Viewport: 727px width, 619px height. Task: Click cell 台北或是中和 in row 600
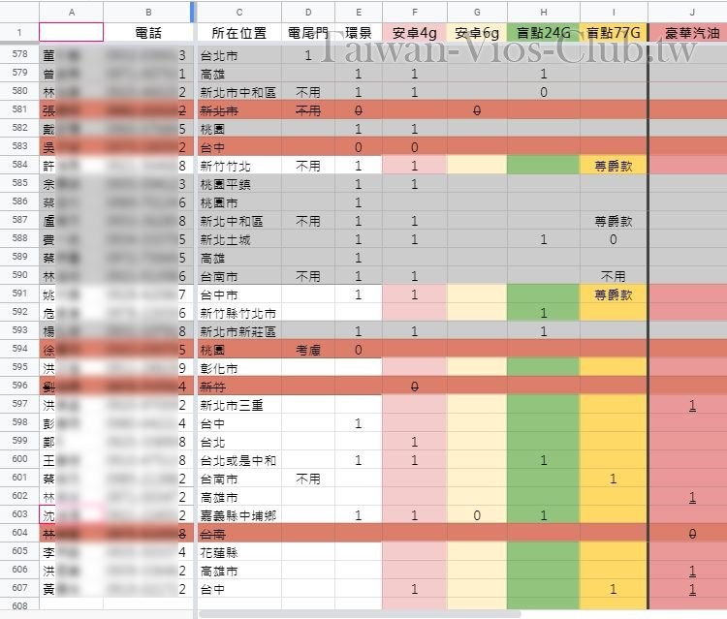coord(239,460)
